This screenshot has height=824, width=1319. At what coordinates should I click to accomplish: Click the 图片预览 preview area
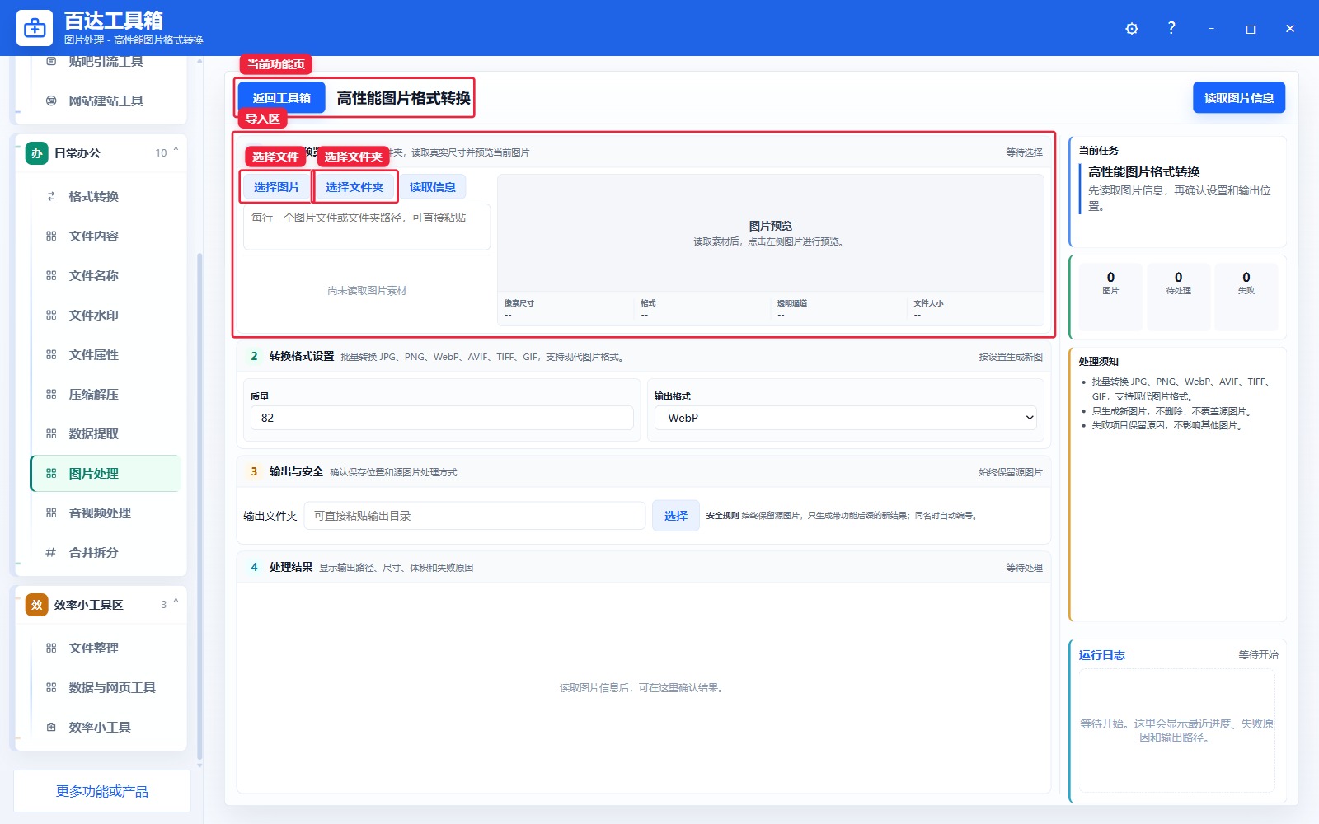[x=771, y=233]
